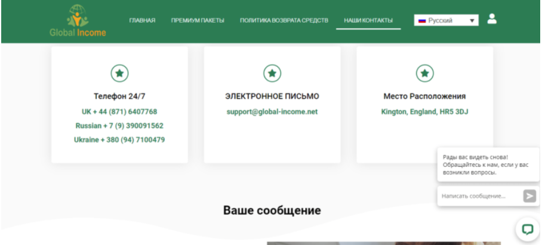This screenshot has height=245, width=542.
Task: Click the ЭЛЕКТРОННОЕ ПИСЬМО heading
Action: tap(272, 97)
